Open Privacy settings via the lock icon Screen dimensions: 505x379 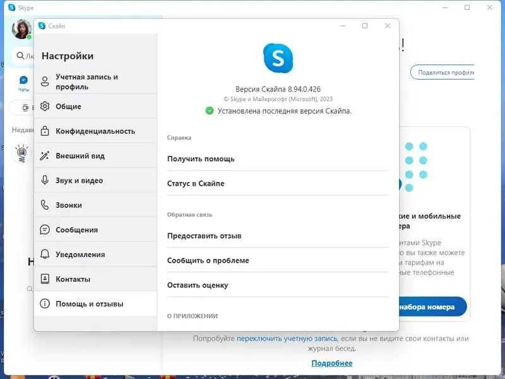44,131
